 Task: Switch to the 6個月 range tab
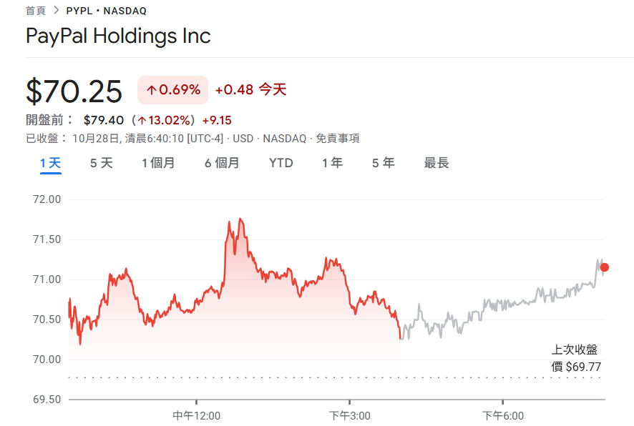(222, 163)
